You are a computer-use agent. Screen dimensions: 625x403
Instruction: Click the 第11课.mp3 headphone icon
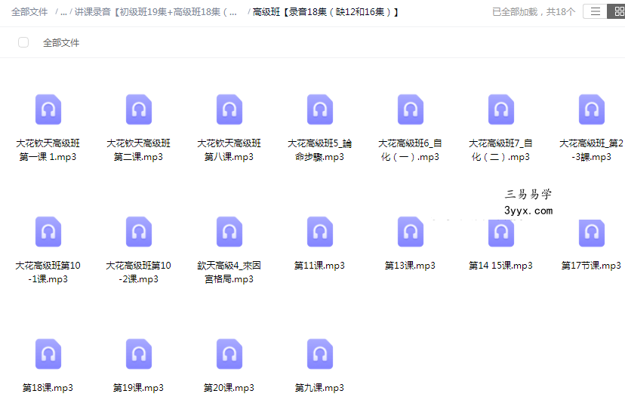320,232
